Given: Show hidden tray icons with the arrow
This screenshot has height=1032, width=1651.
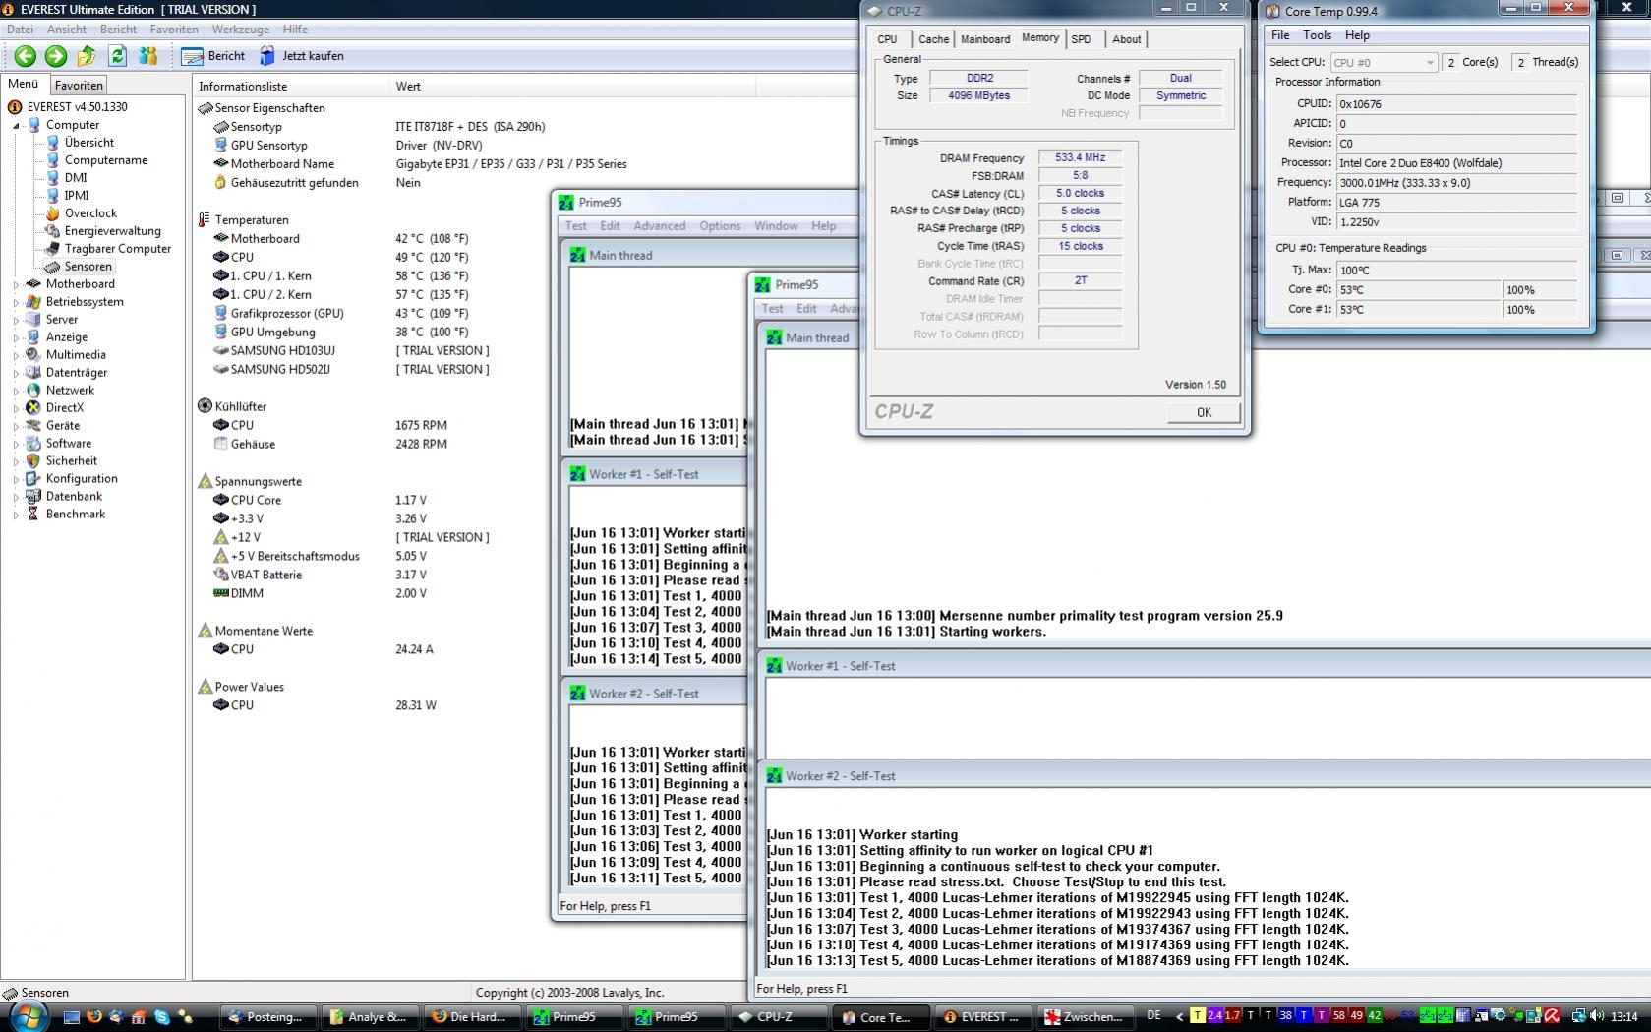Looking at the screenshot, I should pos(1178,1016).
